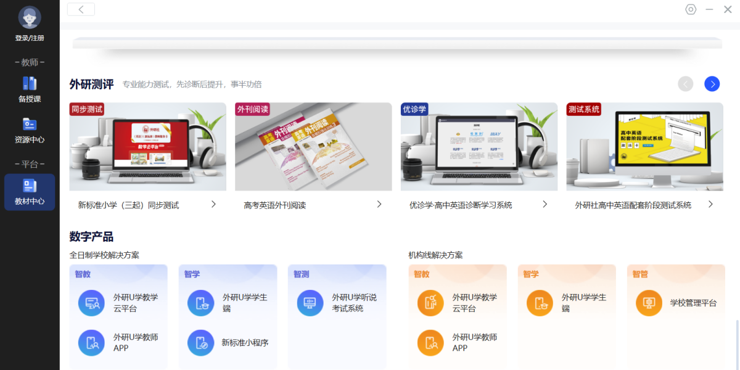Open 备授课 in the sidebar
Viewport: 740px width, 370px height.
pyautogui.click(x=30, y=89)
